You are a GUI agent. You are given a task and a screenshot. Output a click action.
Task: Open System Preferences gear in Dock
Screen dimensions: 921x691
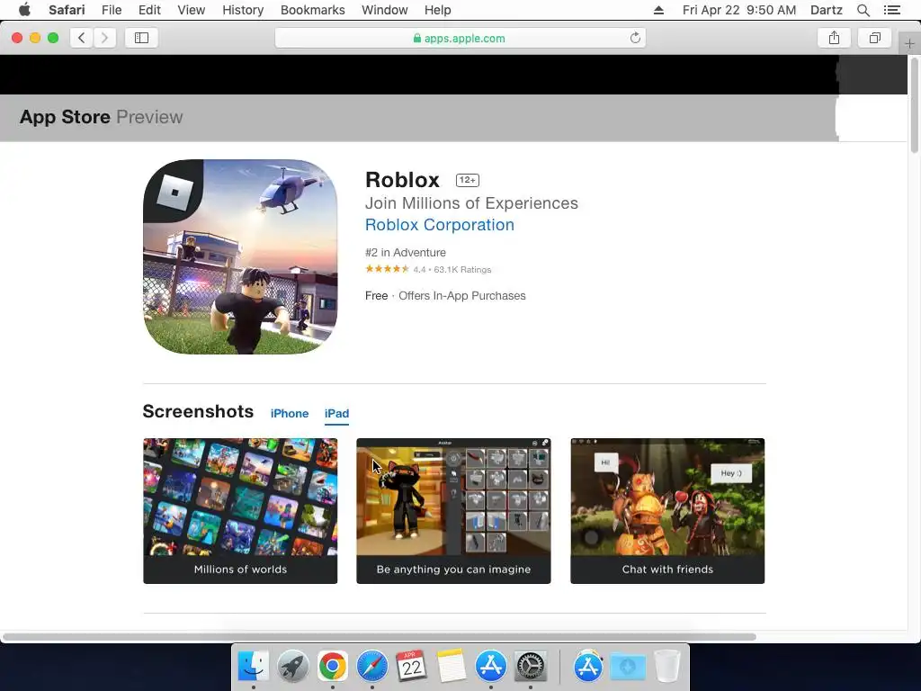coord(531,666)
